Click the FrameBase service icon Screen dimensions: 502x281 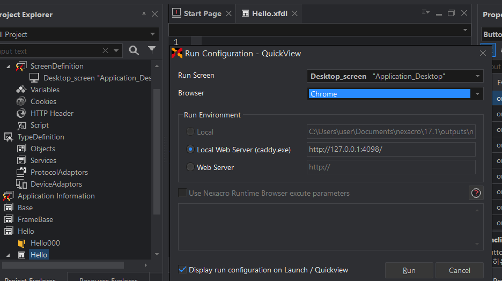(x=9, y=219)
